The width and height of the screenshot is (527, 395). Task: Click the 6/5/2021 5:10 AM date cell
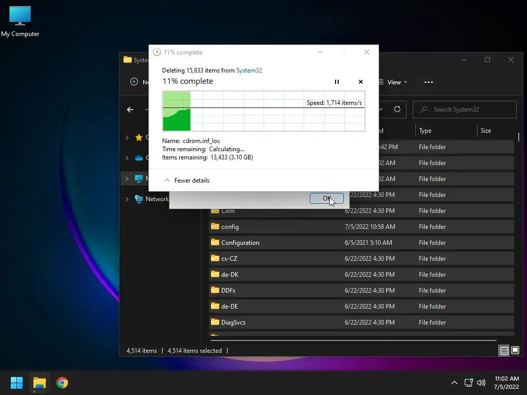coord(368,243)
